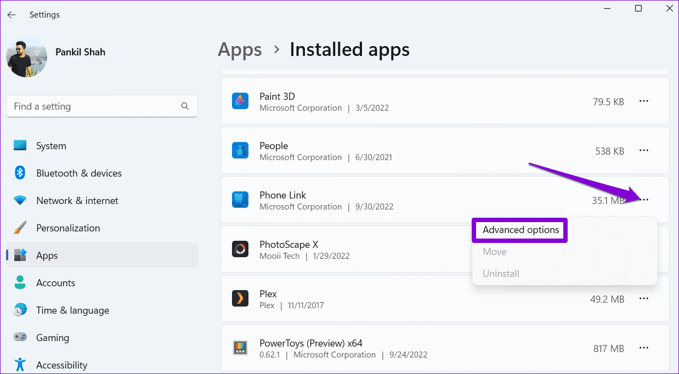Open the three-dot menu for Paint 3D
This screenshot has height=374, width=679.
point(644,101)
